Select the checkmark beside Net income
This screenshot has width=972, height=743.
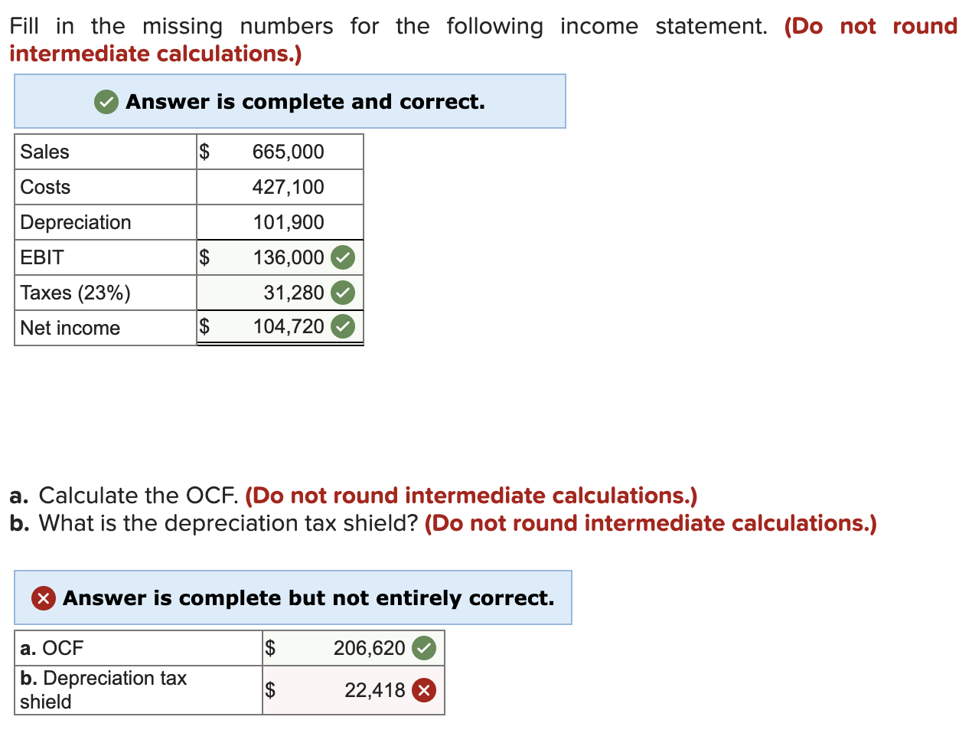pos(342,326)
